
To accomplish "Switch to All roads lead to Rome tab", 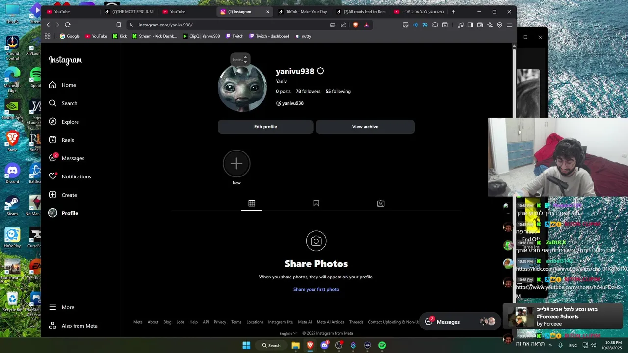I will coord(361,12).
